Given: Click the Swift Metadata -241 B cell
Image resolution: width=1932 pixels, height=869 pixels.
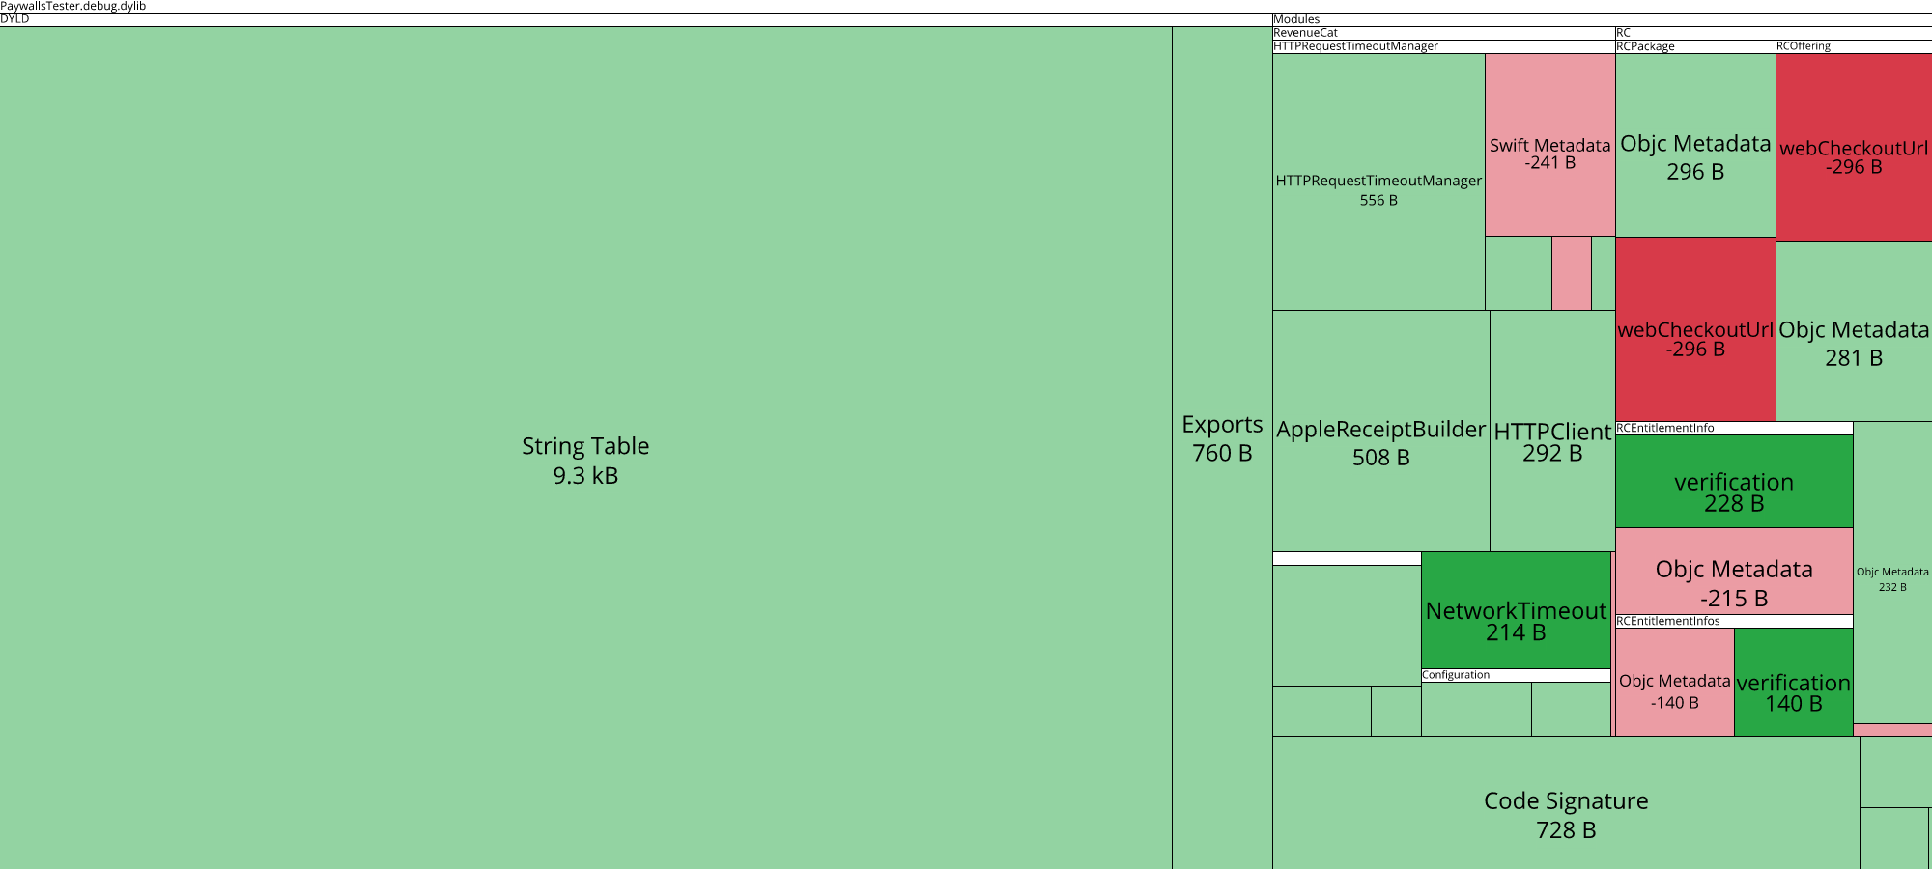Looking at the screenshot, I should click(1549, 145).
